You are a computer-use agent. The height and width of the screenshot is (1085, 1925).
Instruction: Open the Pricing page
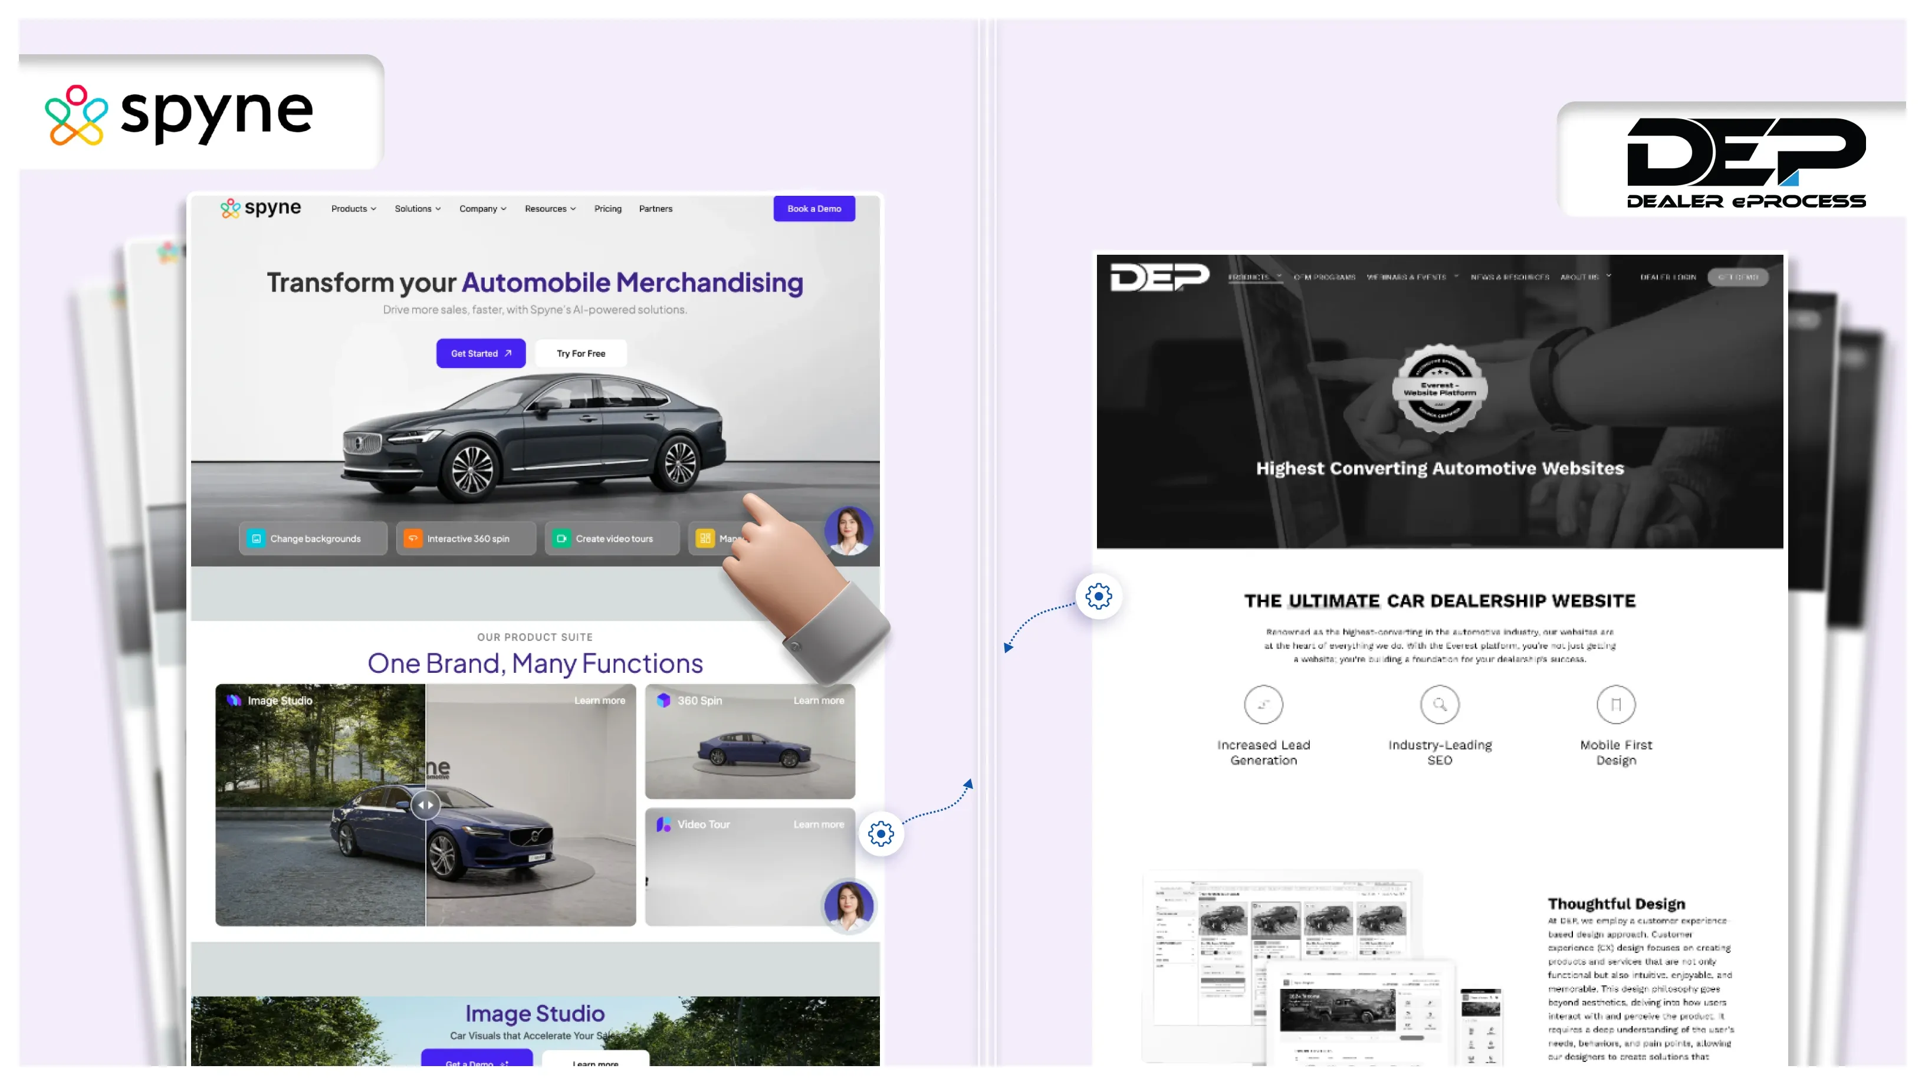(607, 209)
